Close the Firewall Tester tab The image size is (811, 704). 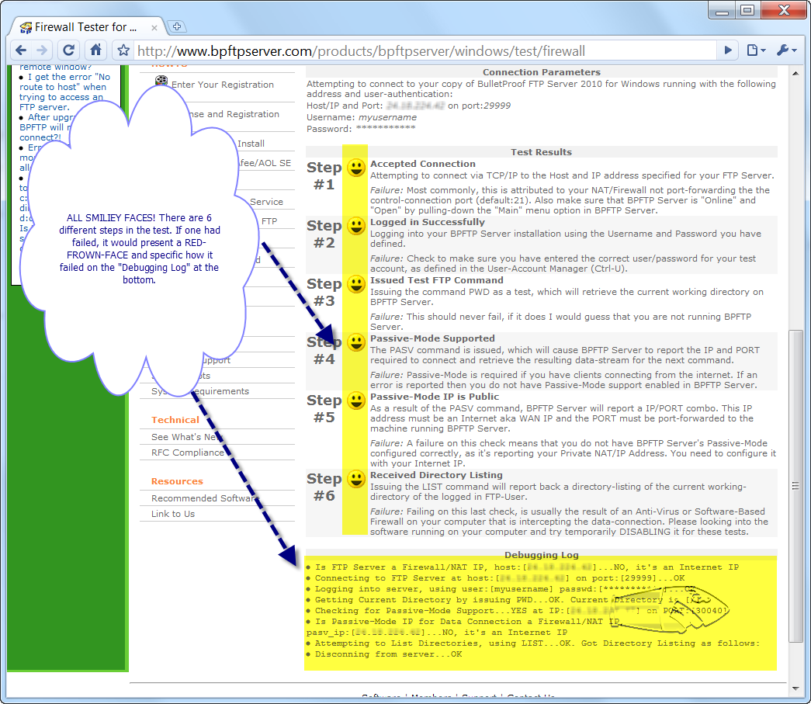click(154, 27)
